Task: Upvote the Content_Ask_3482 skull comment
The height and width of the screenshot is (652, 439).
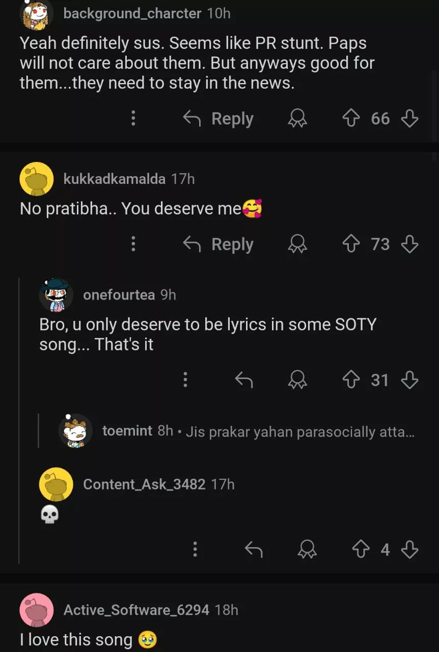Action: (x=361, y=549)
